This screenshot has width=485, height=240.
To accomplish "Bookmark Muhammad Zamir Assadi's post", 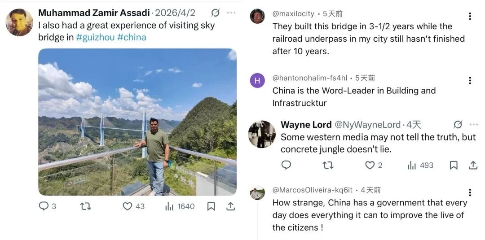I will pyautogui.click(x=211, y=206).
